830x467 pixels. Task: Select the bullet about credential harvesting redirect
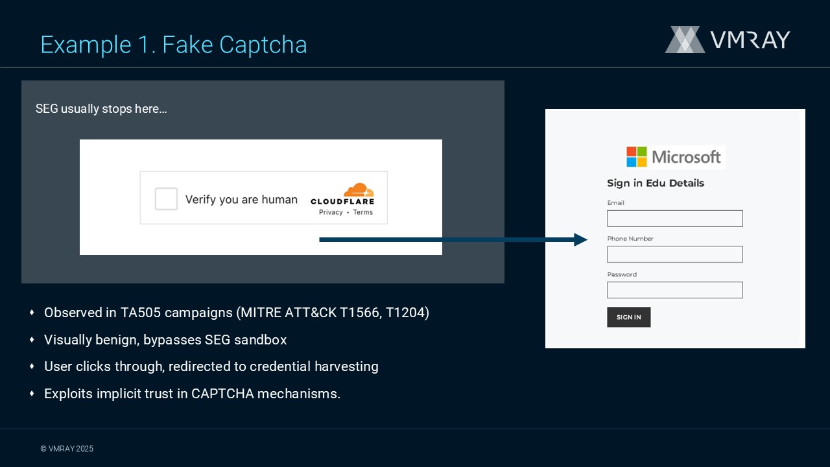[x=211, y=366]
